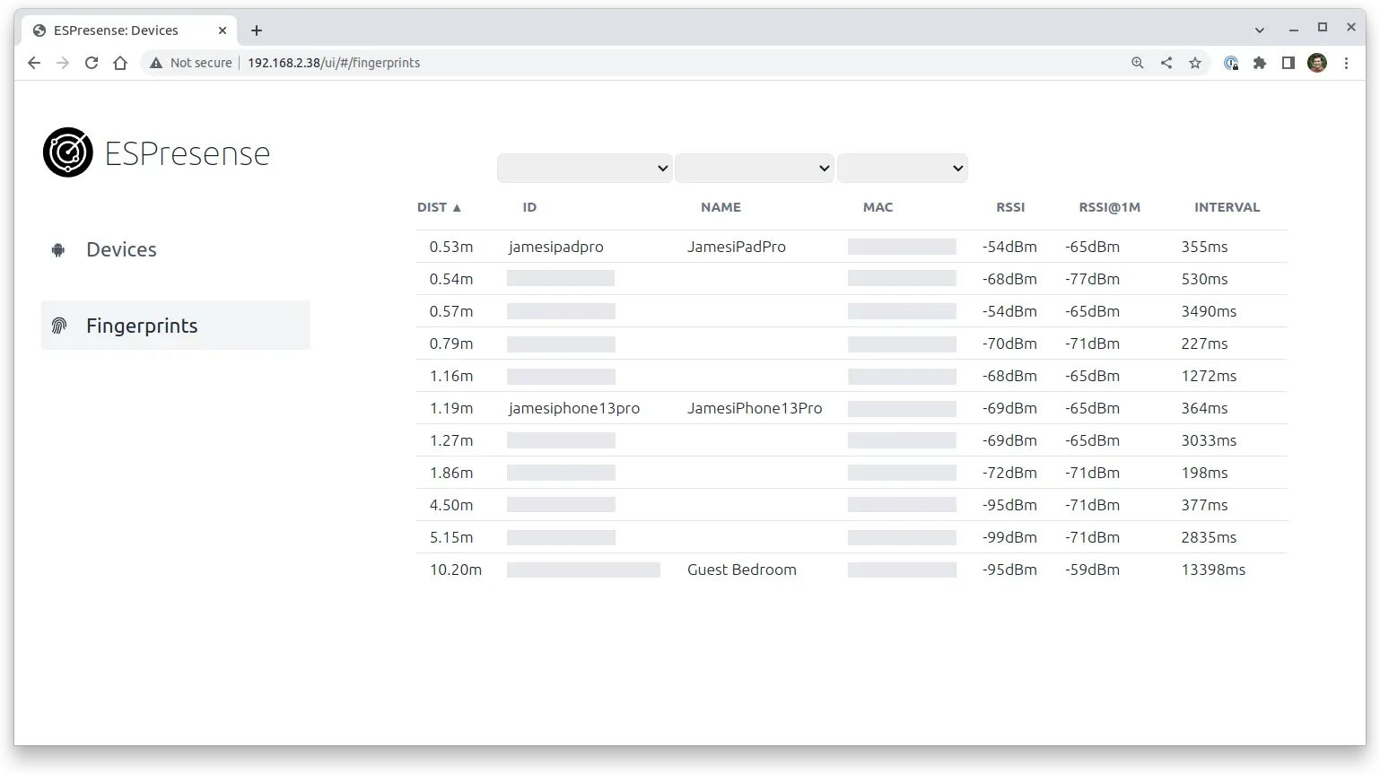1380x774 pixels.
Task: Click the -59dBm RSSI@1M value
Action: coord(1092,570)
